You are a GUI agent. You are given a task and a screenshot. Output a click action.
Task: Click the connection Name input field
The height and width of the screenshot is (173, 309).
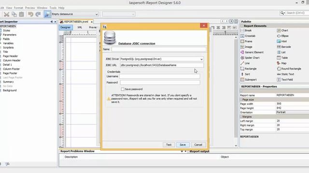point(159,49)
